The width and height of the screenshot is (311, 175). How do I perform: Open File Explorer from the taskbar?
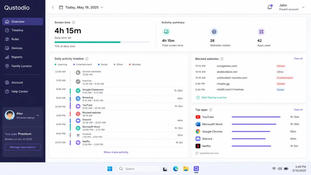pos(186,169)
